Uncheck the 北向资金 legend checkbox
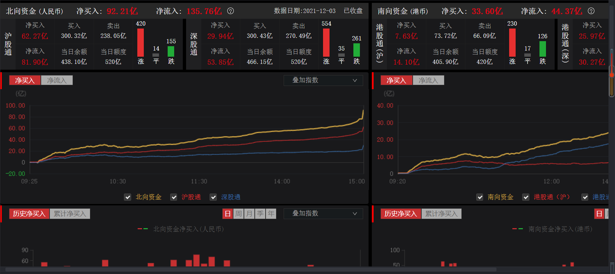615x274 pixels. point(128,197)
